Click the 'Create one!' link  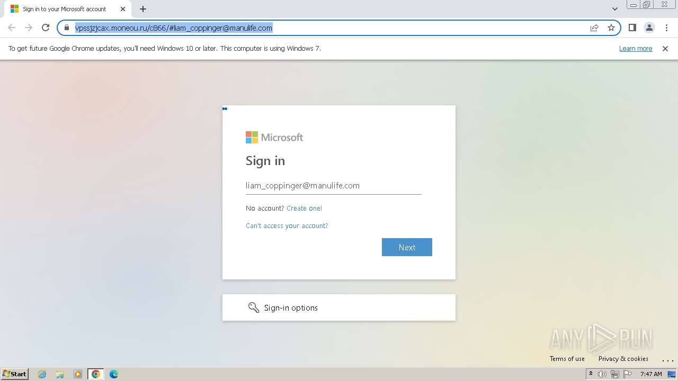click(304, 208)
